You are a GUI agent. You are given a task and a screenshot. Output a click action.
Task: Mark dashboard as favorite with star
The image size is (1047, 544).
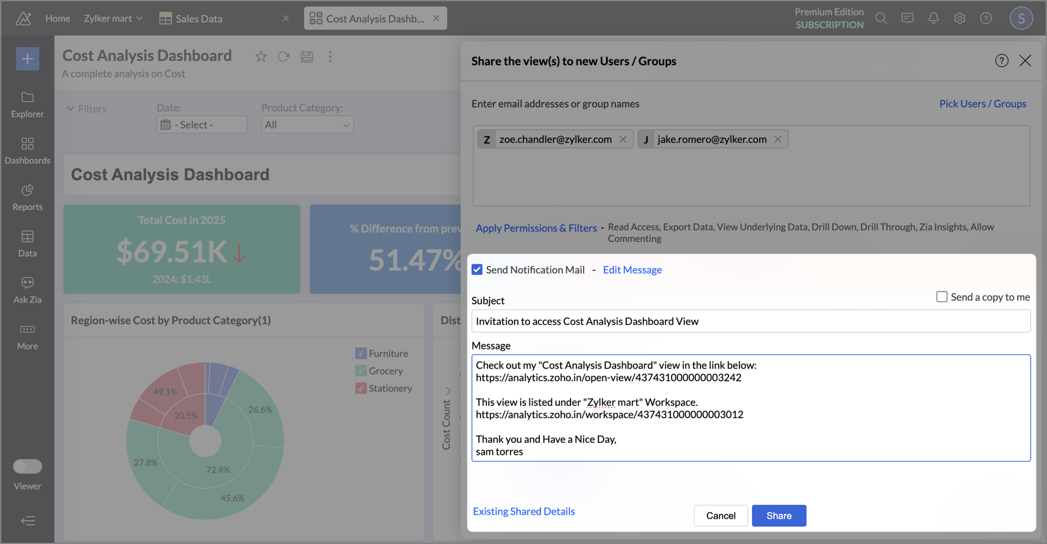point(261,57)
